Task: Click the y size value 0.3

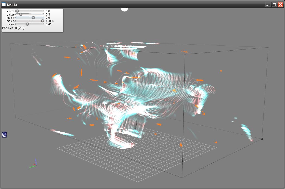Action: (48, 14)
